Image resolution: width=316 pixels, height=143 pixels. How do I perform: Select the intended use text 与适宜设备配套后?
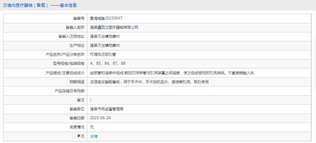(x=149, y=82)
